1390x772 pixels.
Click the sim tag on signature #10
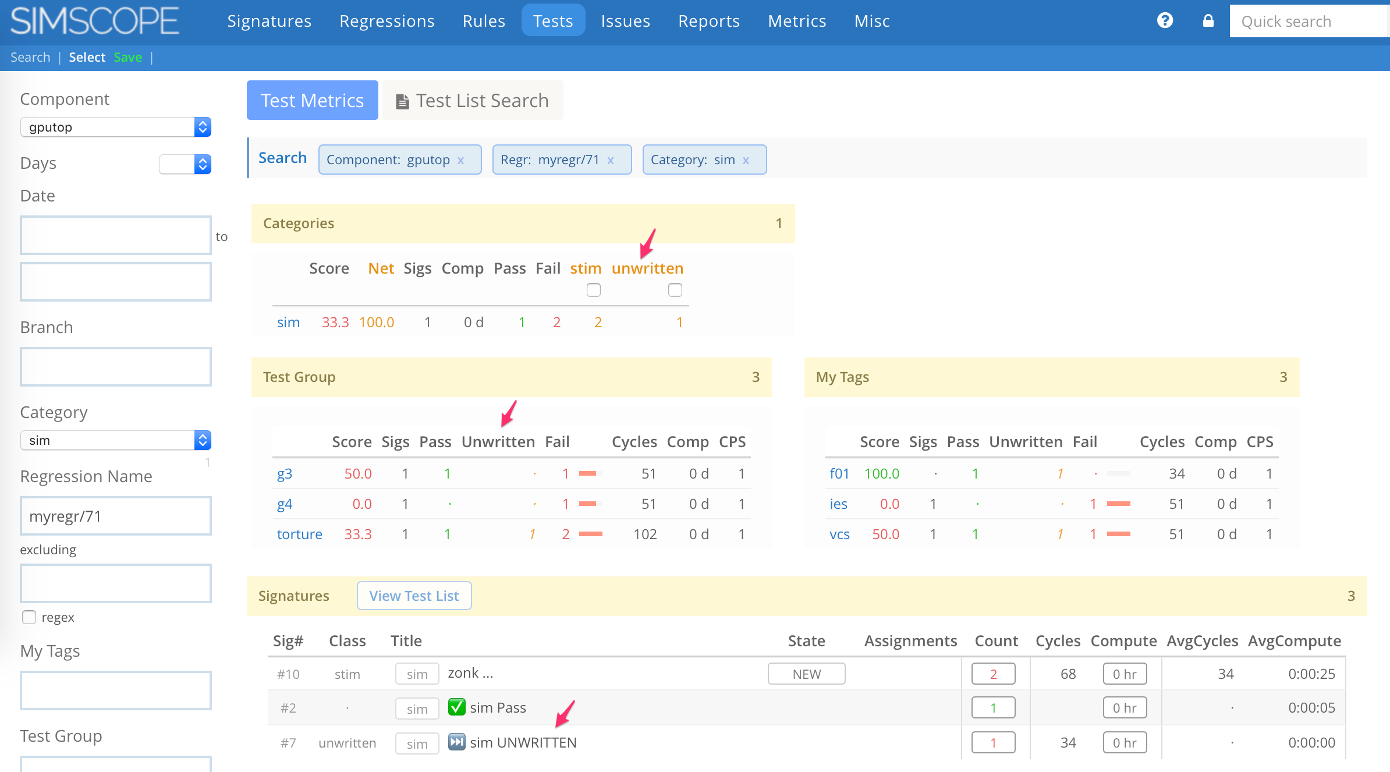pos(417,674)
